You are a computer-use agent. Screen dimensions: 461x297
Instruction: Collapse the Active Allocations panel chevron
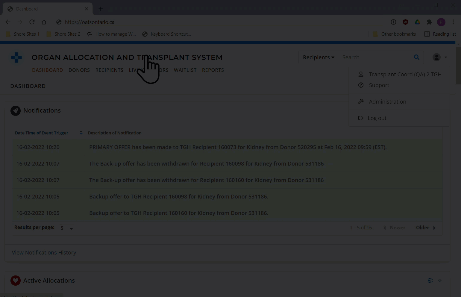click(x=440, y=281)
